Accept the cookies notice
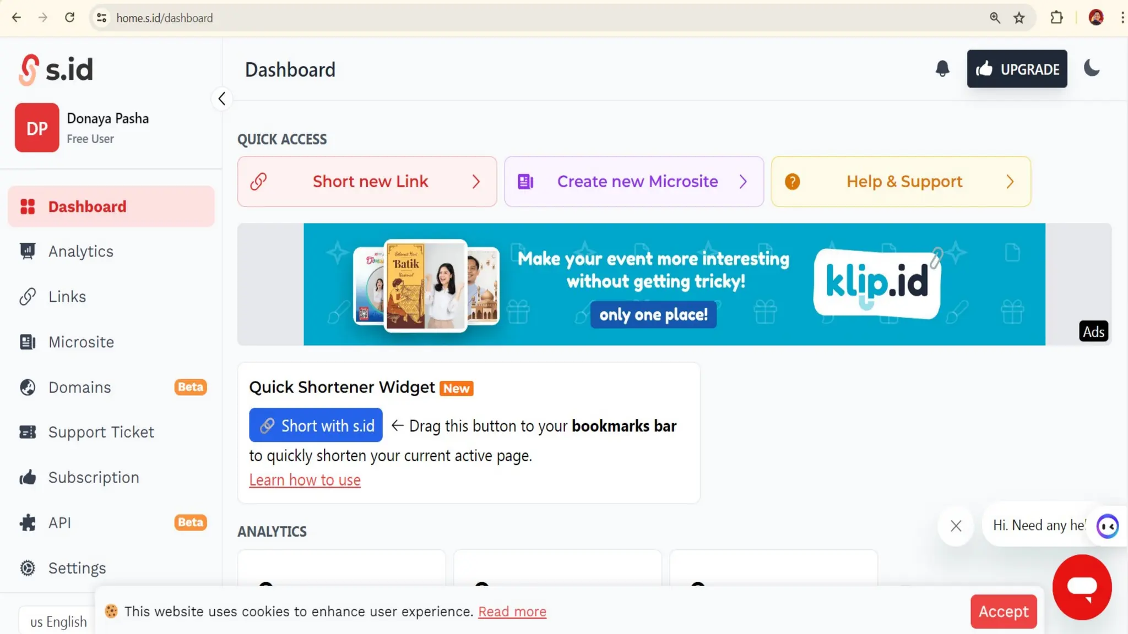This screenshot has width=1128, height=634. tap(1003, 611)
